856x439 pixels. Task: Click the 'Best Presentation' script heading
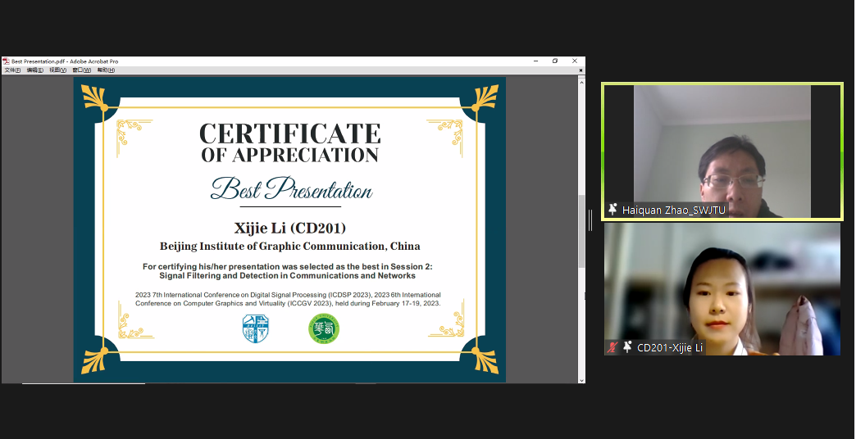coord(292,188)
